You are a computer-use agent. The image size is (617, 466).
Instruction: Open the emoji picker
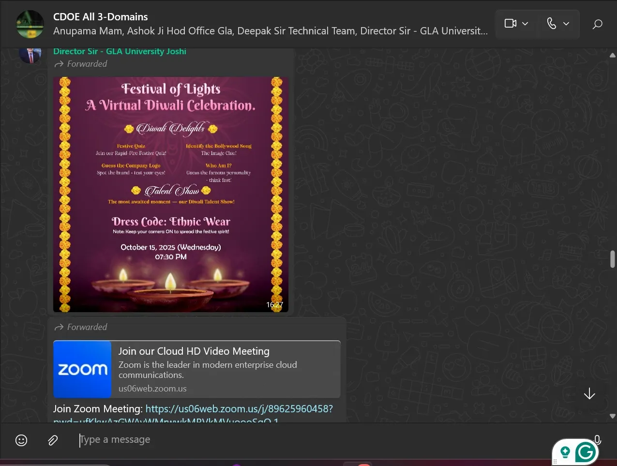pyautogui.click(x=21, y=440)
